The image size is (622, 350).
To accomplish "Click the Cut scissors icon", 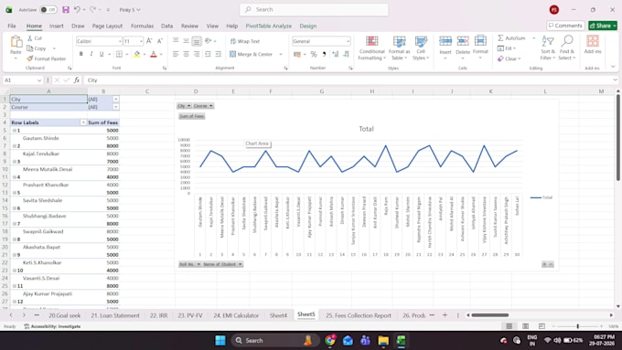I will [x=30, y=38].
